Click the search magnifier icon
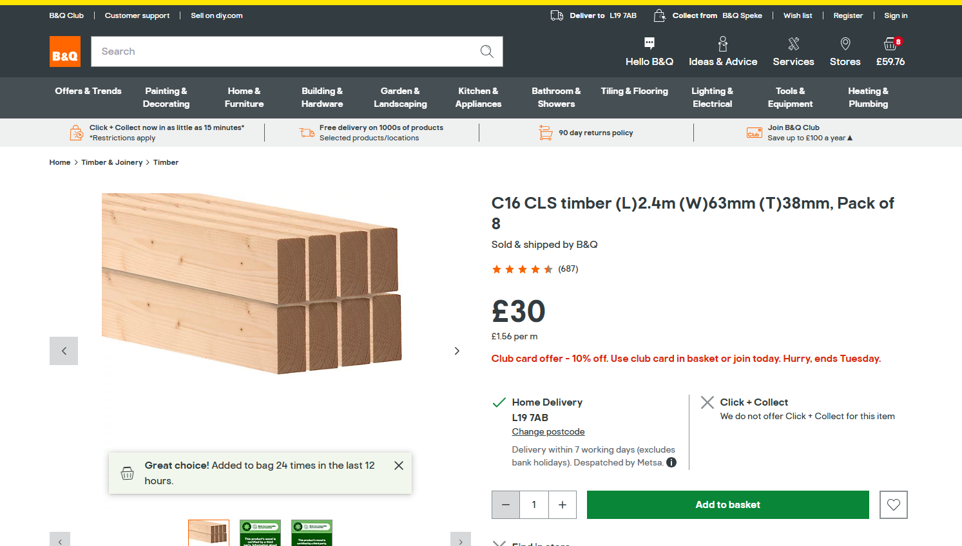The width and height of the screenshot is (962, 546). pyautogui.click(x=486, y=52)
